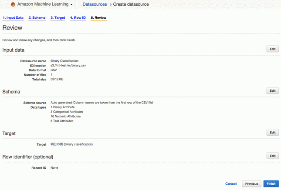Click the Amazon Machine Learning logo icon
The height and width of the screenshot is (190, 281).
pos(13,4)
